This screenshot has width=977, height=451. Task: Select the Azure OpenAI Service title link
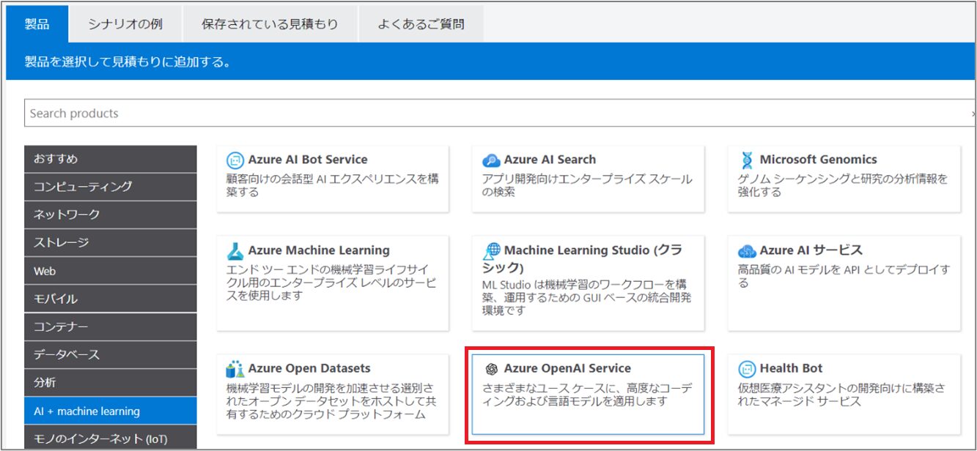pyautogui.click(x=567, y=368)
